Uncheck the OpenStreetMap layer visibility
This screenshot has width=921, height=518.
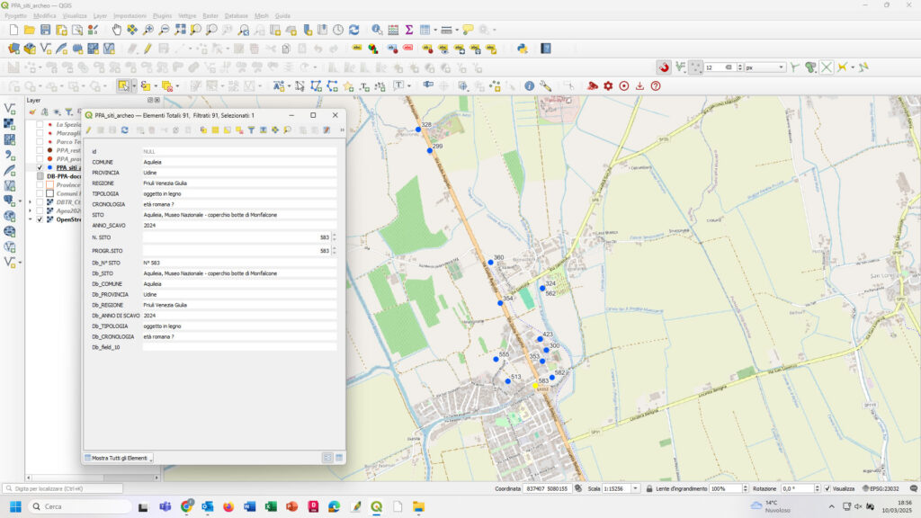pyautogui.click(x=40, y=219)
